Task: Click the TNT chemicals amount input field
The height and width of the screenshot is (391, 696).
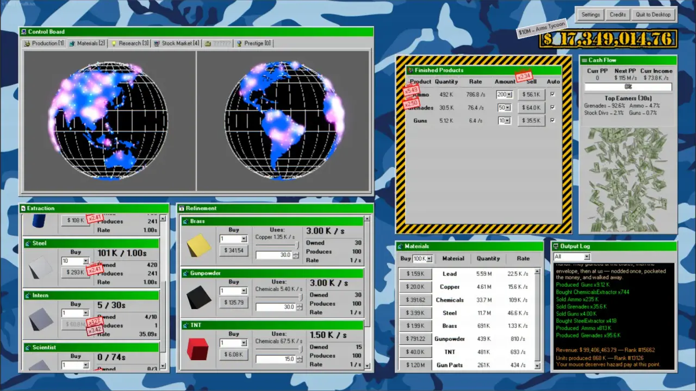Action: [x=276, y=359]
